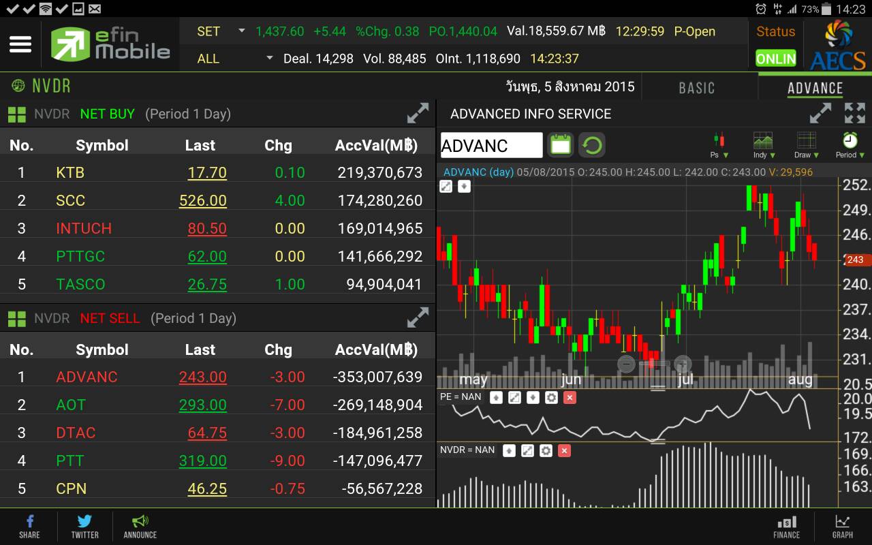872x545 pixels.
Task: Toggle the ONLIN status button
Action: (x=776, y=59)
